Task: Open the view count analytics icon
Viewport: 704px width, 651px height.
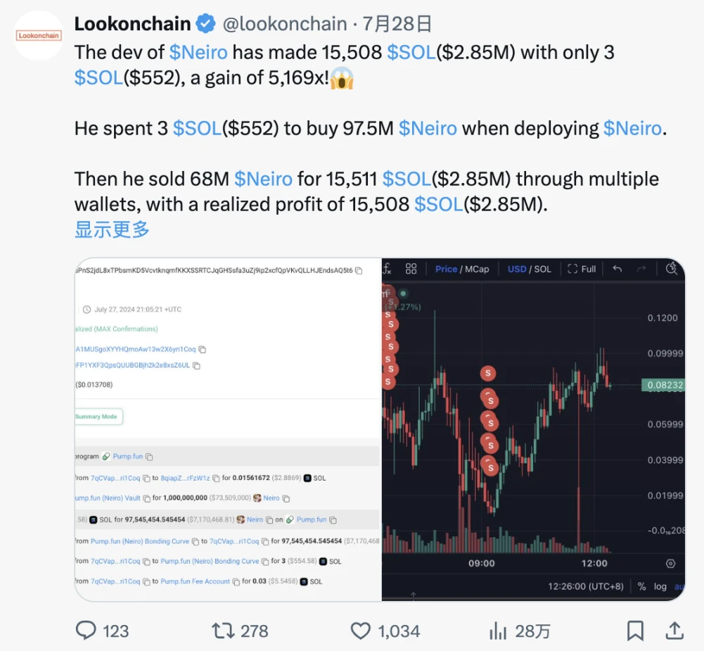Action: pos(498,631)
